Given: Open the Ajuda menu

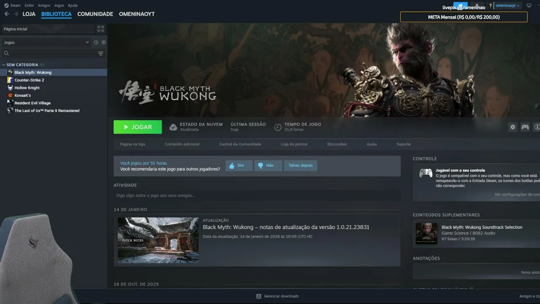Looking at the screenshot, I should [73, 5].
